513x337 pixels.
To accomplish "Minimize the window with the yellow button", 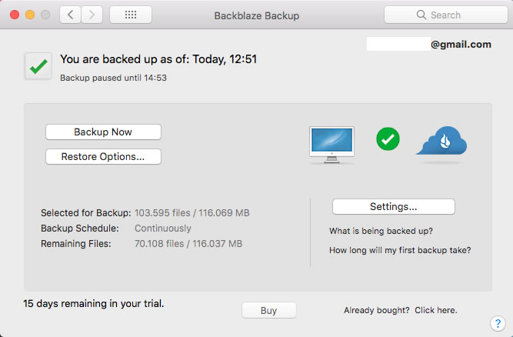I will pos(30,15).
